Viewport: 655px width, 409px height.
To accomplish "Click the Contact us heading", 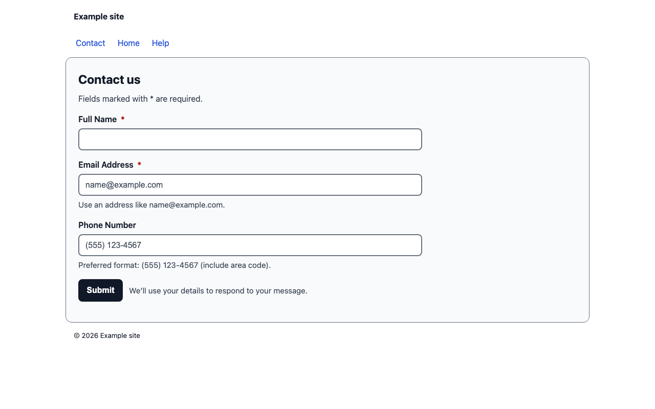I will (109, 80).
